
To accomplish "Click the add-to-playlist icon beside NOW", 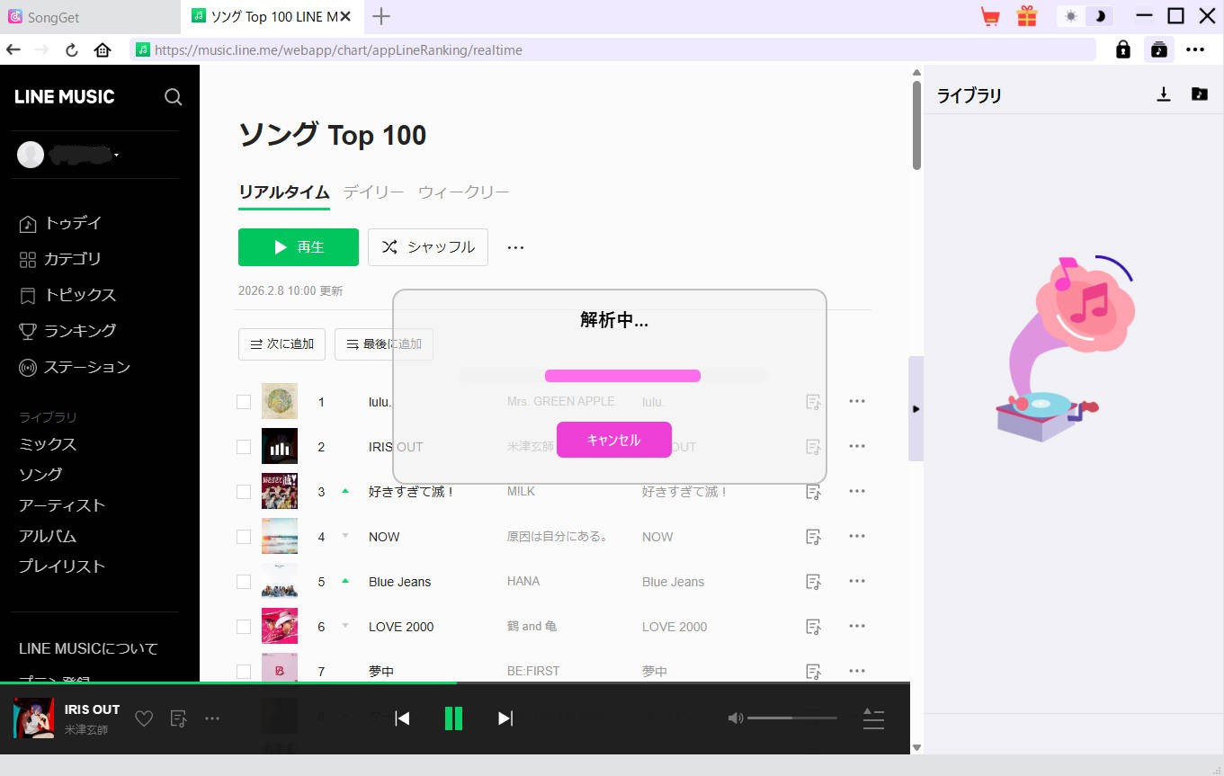I will pyautogui.click(x=813, y=536).
